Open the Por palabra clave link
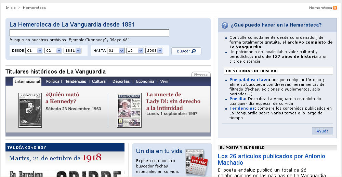This screenshot has width=342, height=177. (250, 80)
